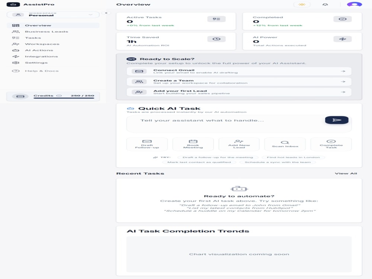Toggle the theme sun icon

302,4
